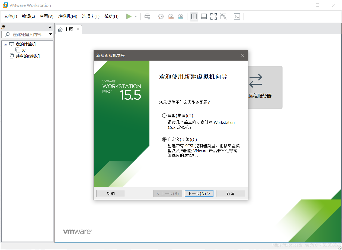Open the 编辑(E) menu
The width and height of the screenshot is (342, 250).
click(28, 16)
